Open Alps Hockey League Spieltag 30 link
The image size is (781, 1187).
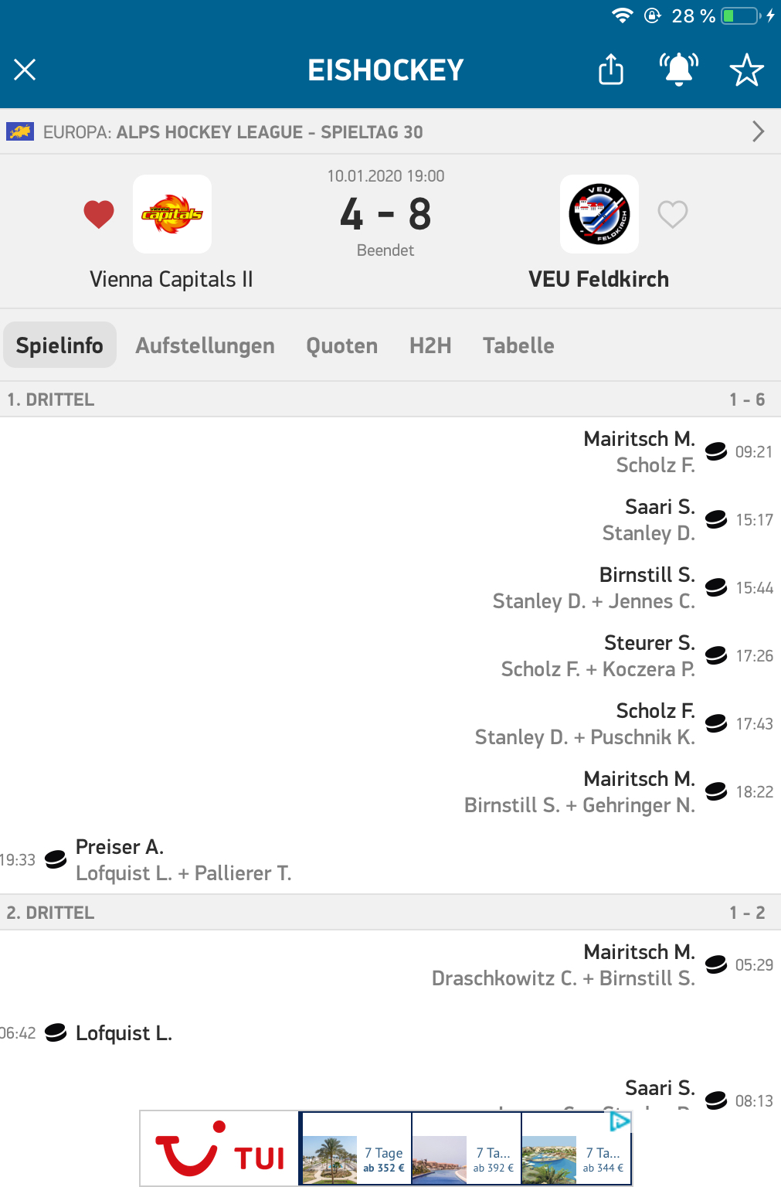pos(270,132)
